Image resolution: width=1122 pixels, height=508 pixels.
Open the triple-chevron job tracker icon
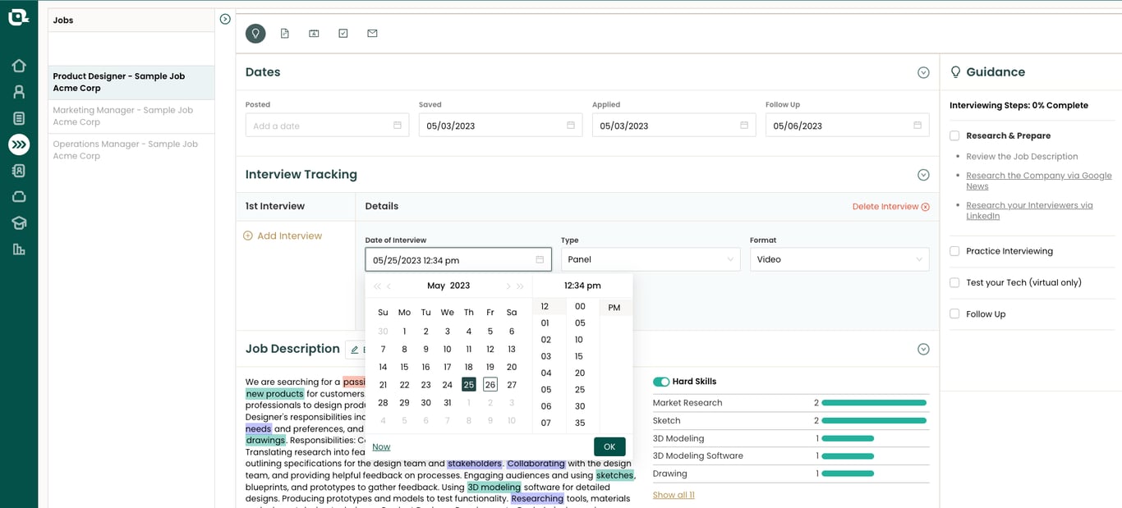pyautogui.click(x=19, y=144)
